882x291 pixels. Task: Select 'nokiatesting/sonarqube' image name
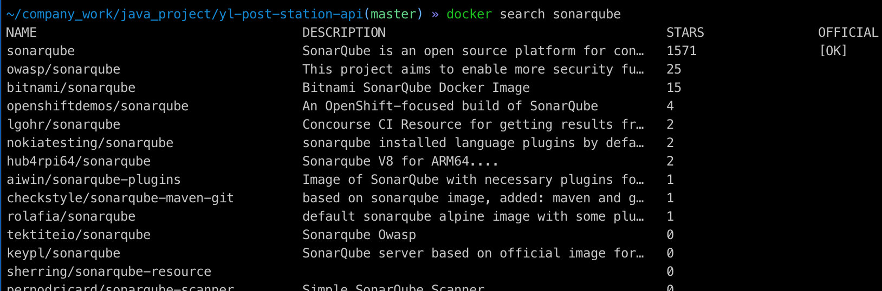90,143
